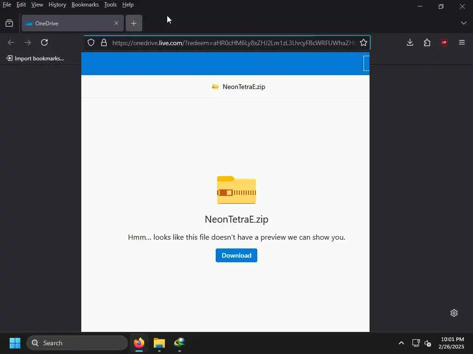Open the network status tray icon
The image size is (473, 354).
(416, 343)
